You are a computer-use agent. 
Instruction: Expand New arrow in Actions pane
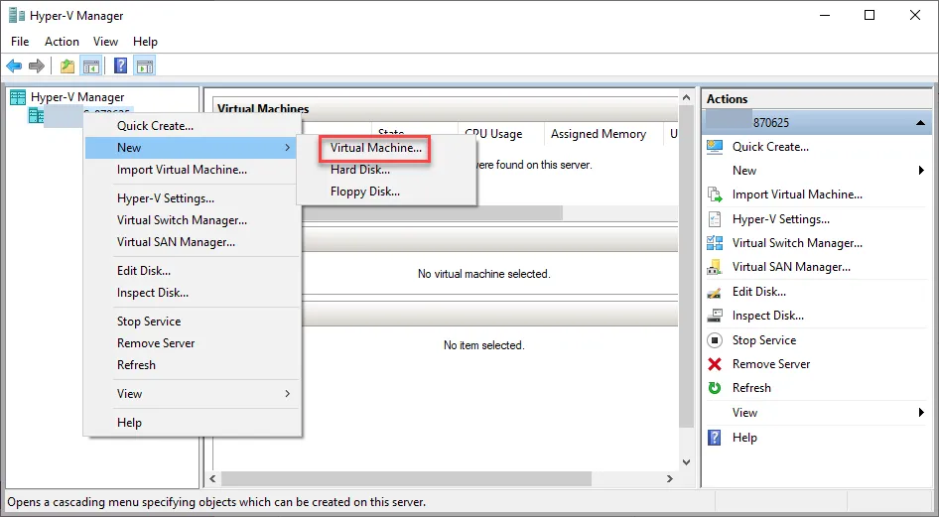click(x=922, y=171)
